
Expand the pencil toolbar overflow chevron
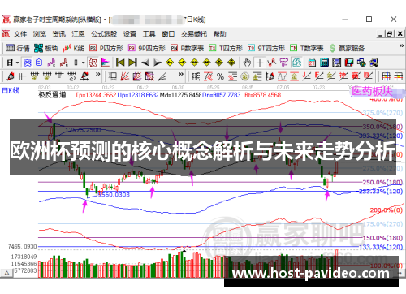[x=98, y=74]
